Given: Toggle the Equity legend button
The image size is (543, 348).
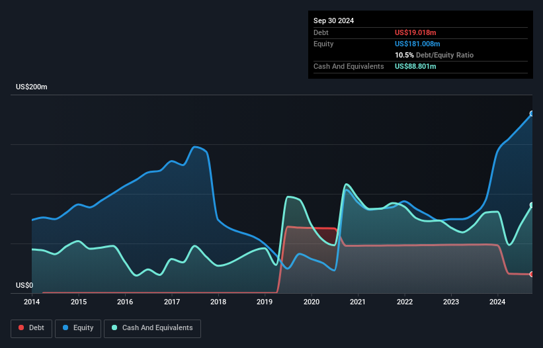Looking at the screenshot, I should click(78, 328).
